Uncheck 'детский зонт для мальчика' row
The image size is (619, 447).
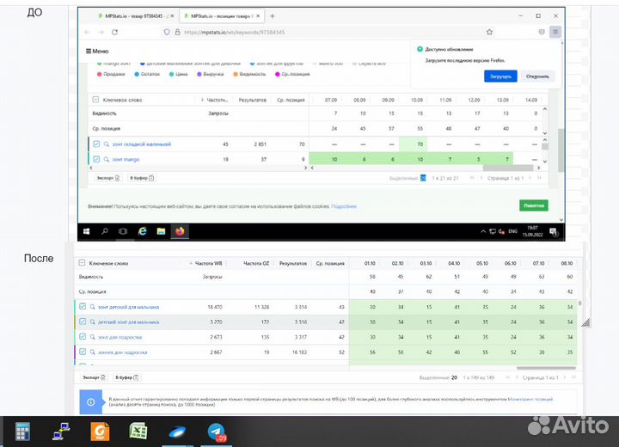tap(83, 321)
